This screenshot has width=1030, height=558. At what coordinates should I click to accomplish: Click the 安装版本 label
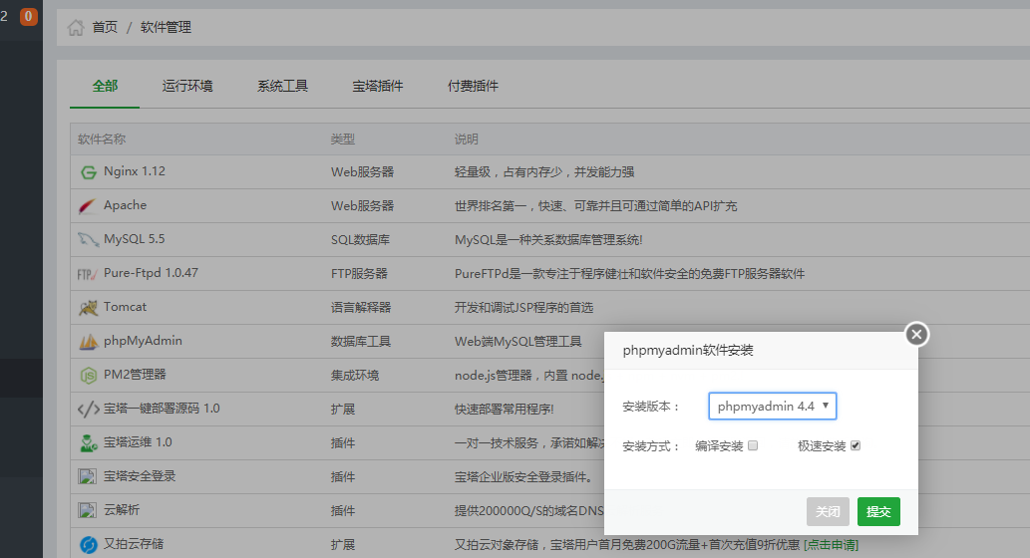pyautogui.click(x=650, y=407)
